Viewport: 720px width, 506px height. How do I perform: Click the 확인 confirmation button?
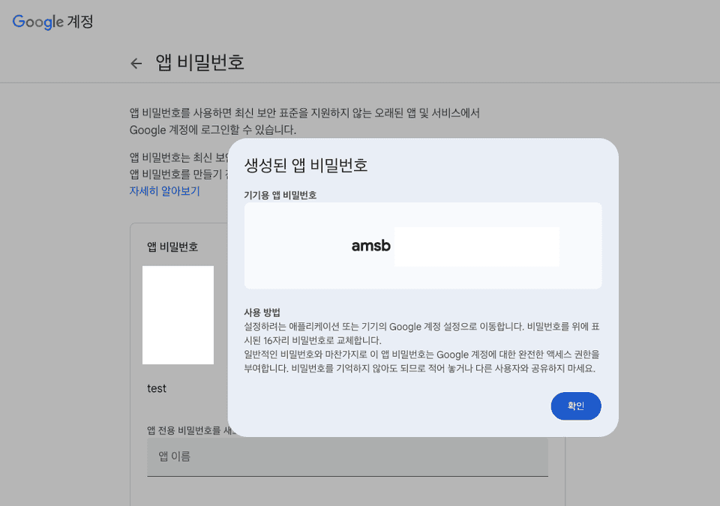575,406
